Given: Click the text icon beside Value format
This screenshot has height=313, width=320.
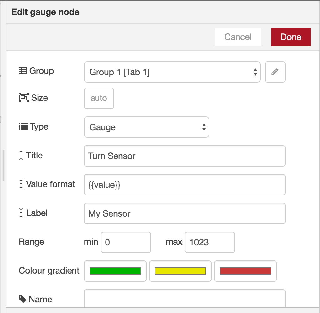Looking at the screenshot, I should pyautogui.click(x=21, y=184).
